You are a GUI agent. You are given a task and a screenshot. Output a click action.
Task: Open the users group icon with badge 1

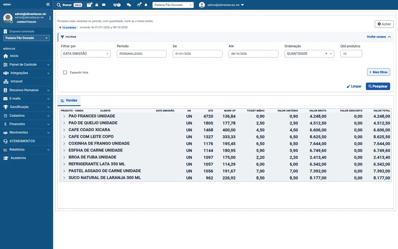117,5
